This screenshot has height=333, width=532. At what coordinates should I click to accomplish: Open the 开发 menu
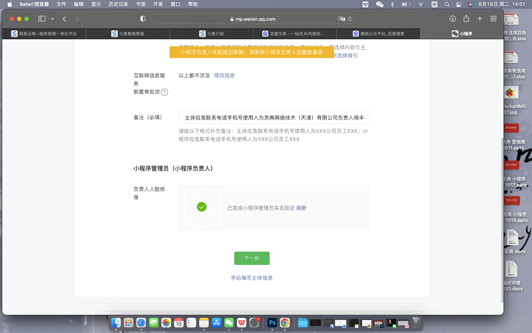158,4
